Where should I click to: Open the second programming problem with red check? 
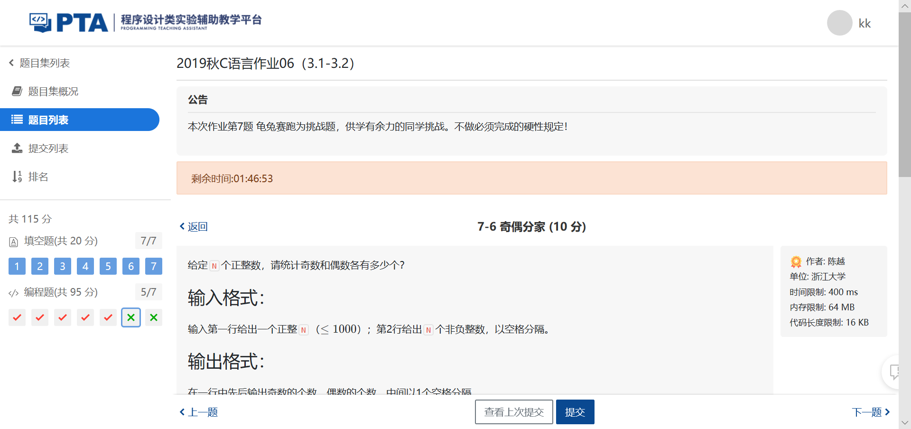pyautogui.click(x=40, y=317)
